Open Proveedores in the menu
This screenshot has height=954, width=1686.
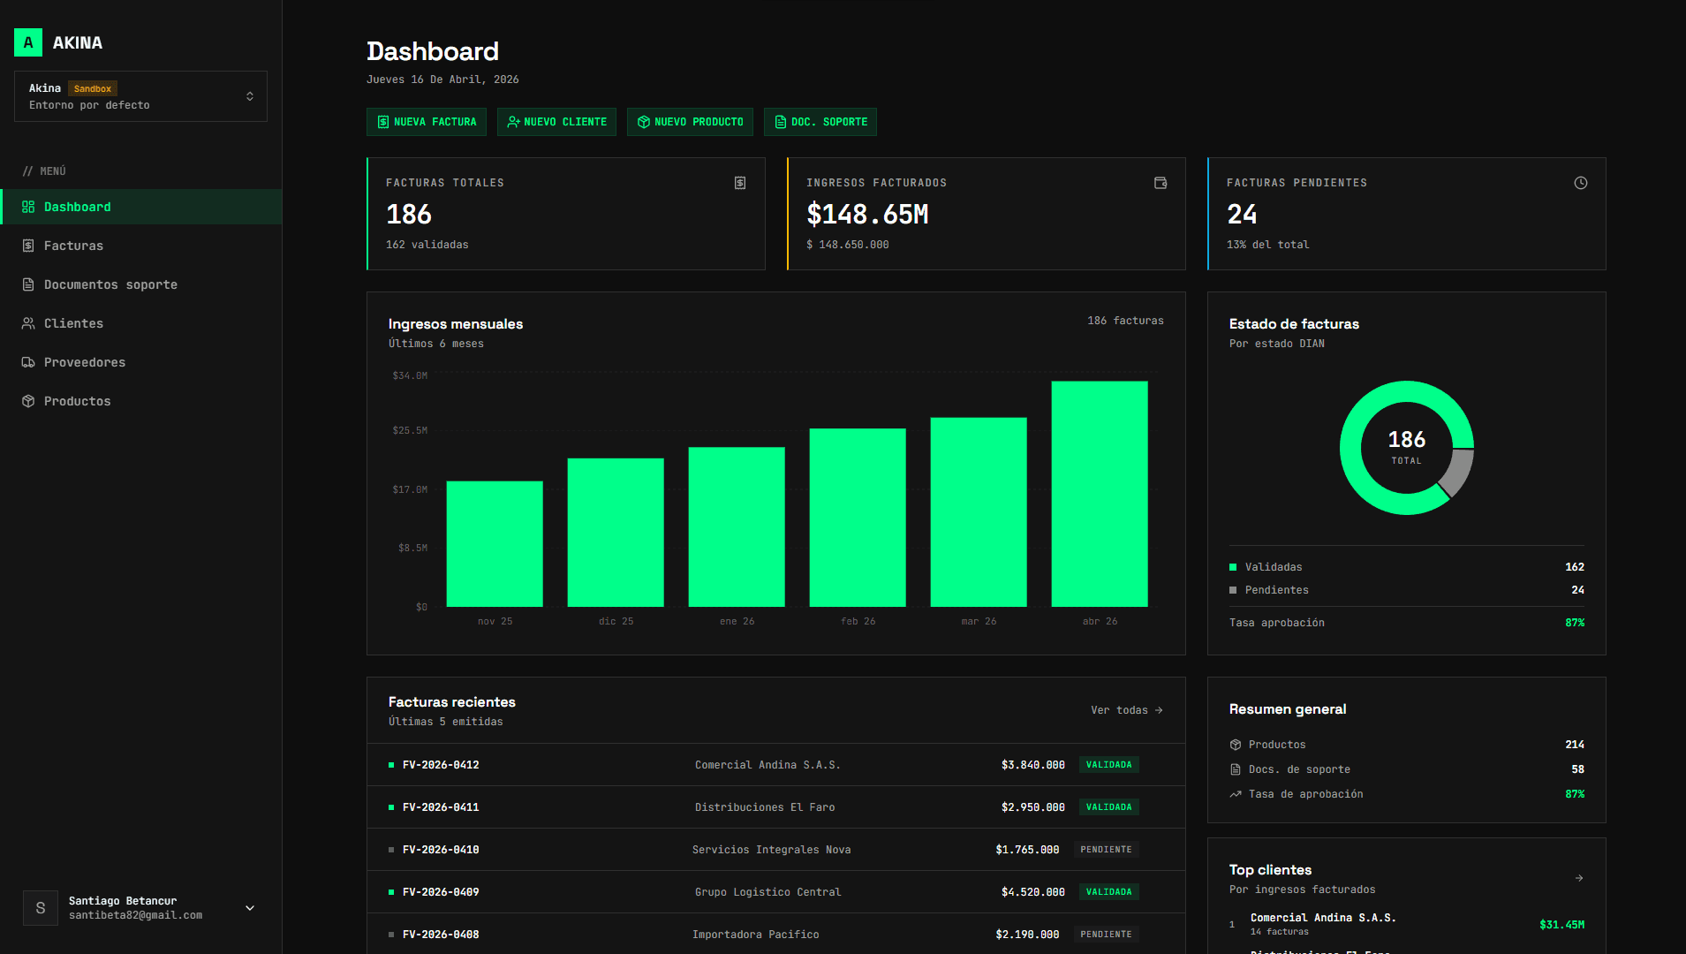141,362
